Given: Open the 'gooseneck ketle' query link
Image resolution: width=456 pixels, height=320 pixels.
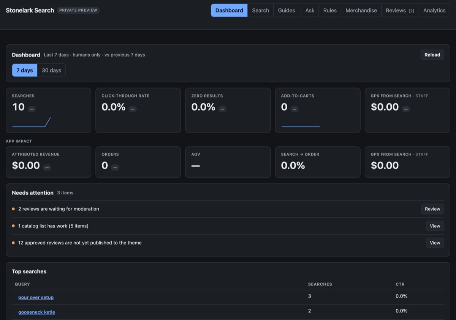Looking at the screenshot, I should tap(36, 312).
